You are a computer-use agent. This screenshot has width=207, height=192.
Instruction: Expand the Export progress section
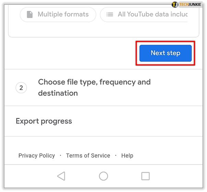[x=44, y=121]
